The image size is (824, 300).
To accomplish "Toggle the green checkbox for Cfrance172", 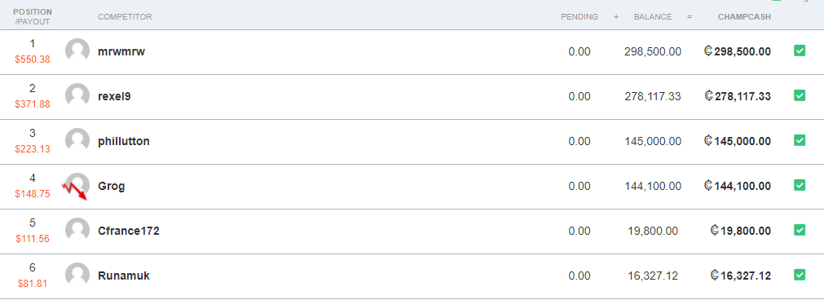I will click(x=800, y=230).
